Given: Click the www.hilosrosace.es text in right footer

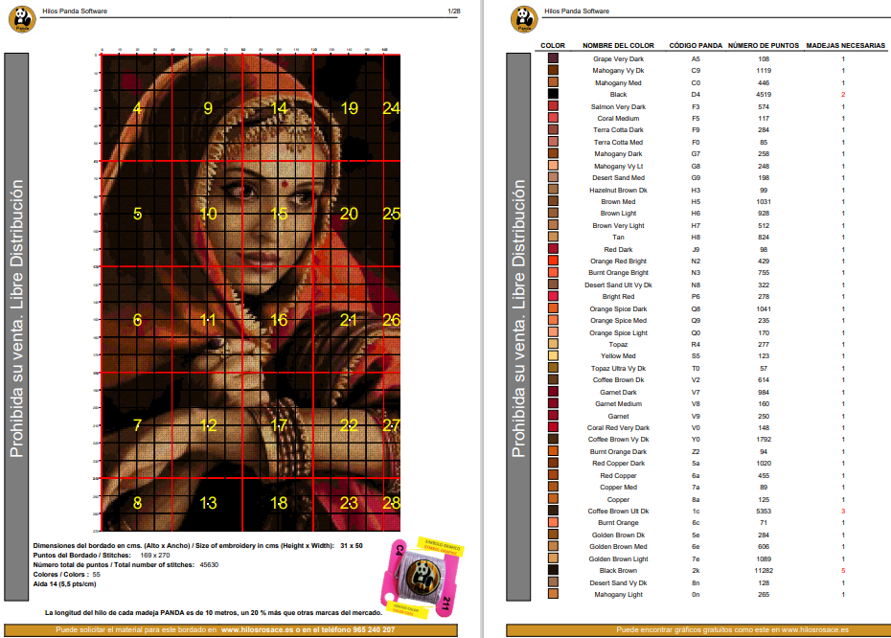Looking at the screenshot, I should 815,629.
